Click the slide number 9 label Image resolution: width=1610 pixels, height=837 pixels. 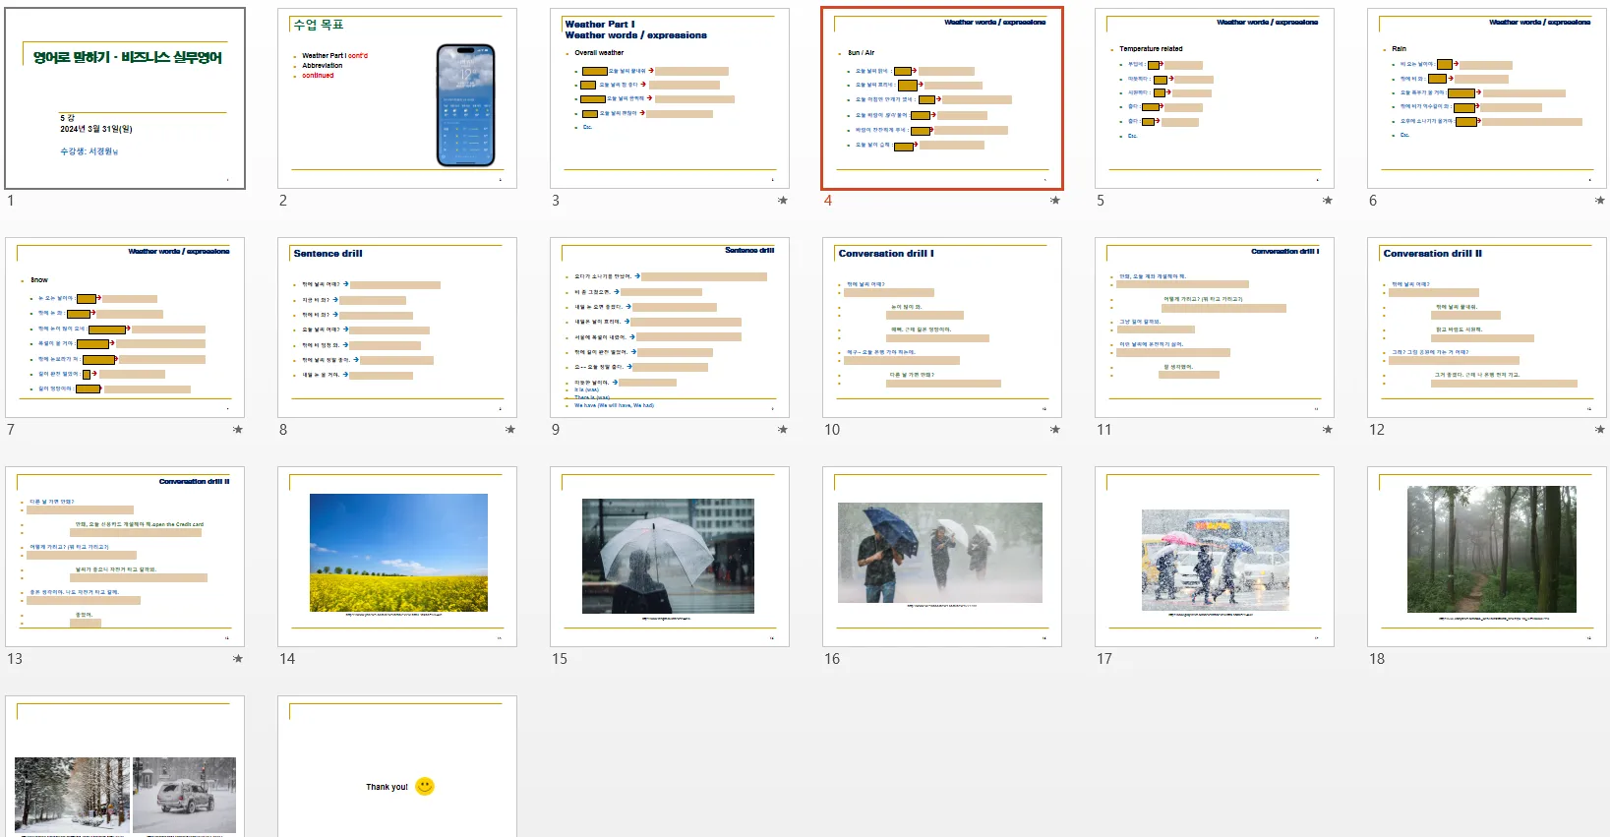point(556,430)
